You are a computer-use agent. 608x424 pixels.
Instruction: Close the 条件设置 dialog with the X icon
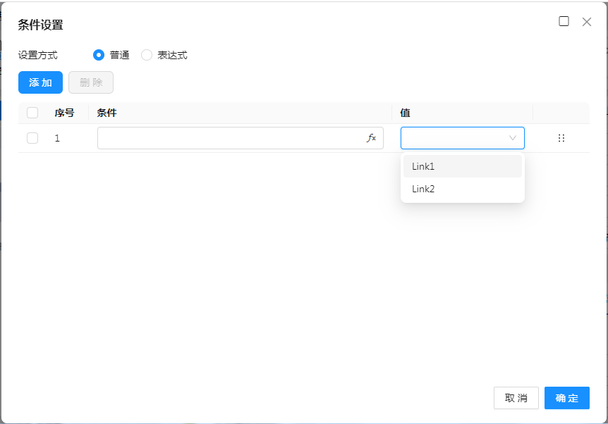click(586, 21)
